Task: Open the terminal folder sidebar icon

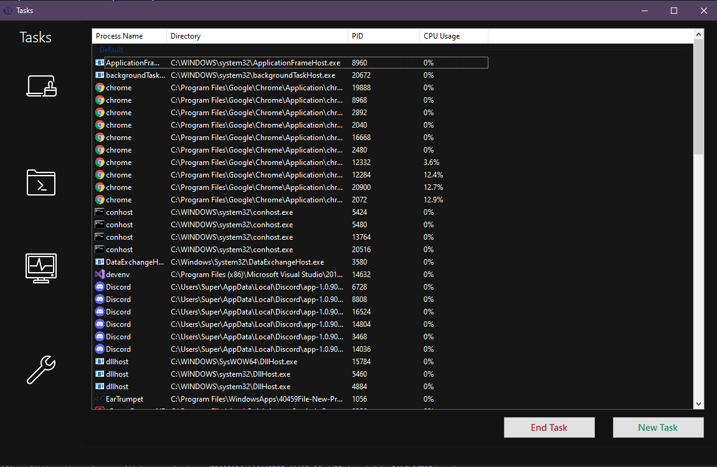Action: pos(41,182)
